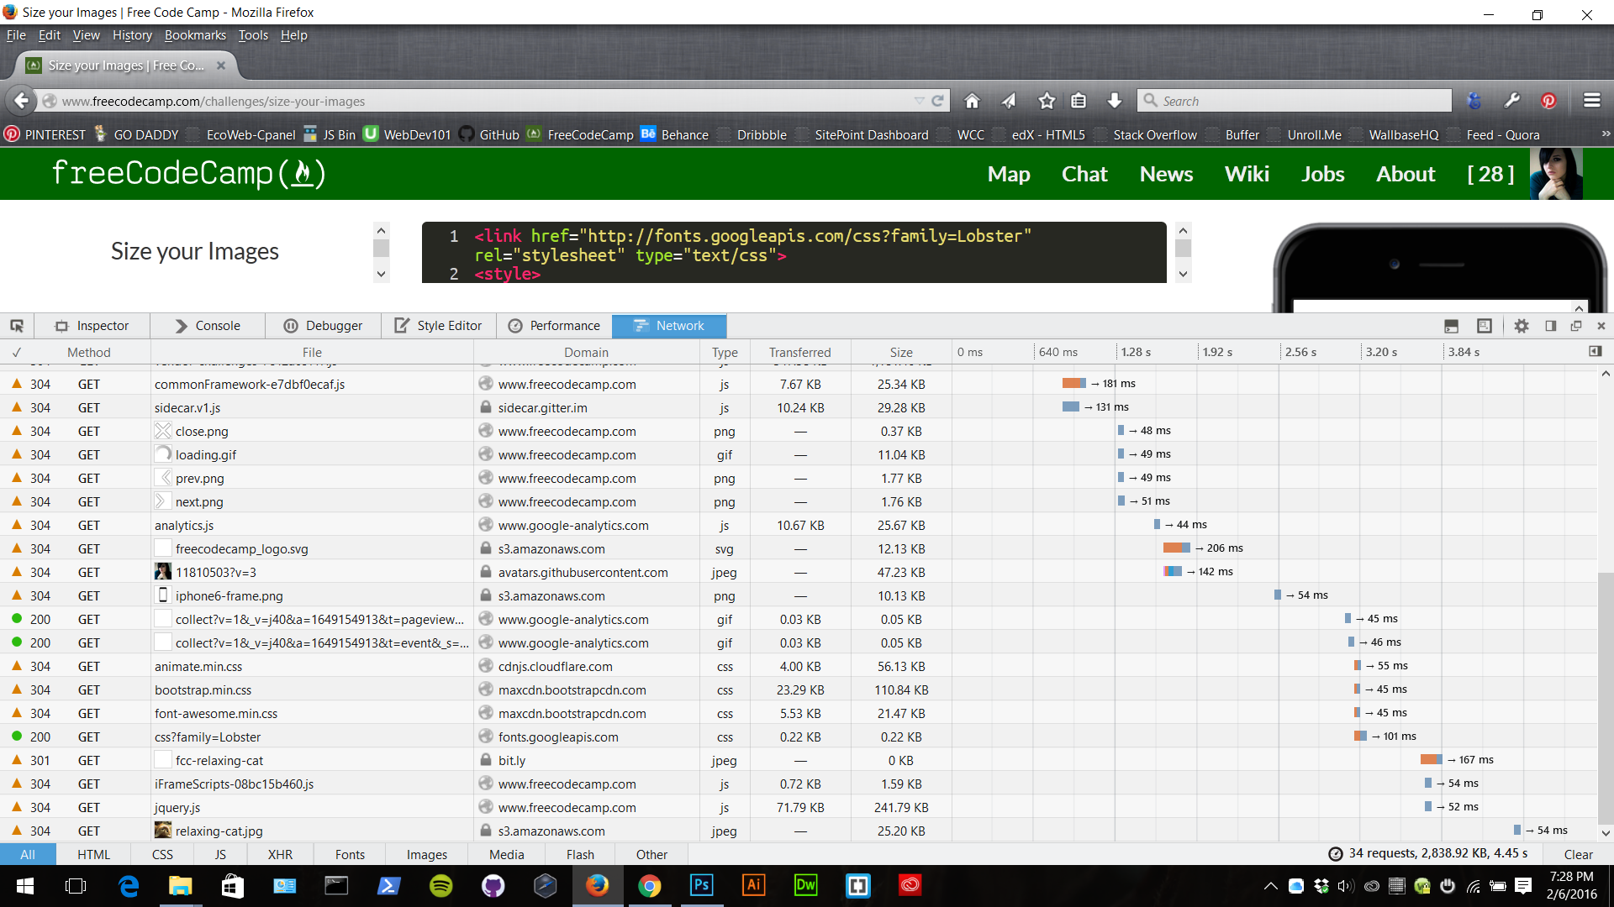Select the jquery.js request row

coord(799,807)
